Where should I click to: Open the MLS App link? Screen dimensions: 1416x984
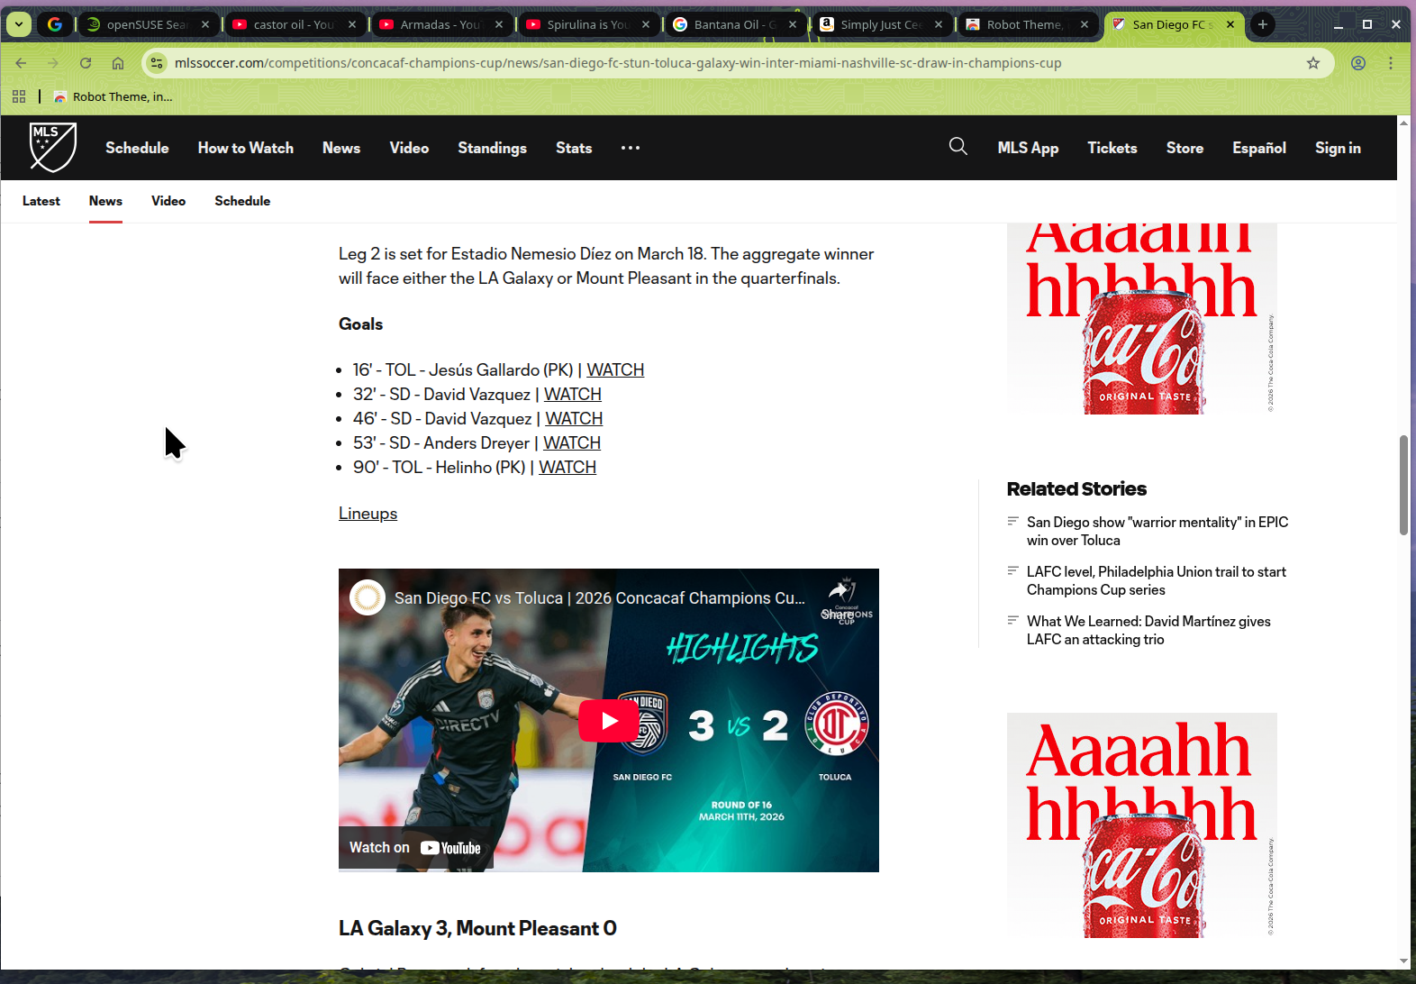1028,148
